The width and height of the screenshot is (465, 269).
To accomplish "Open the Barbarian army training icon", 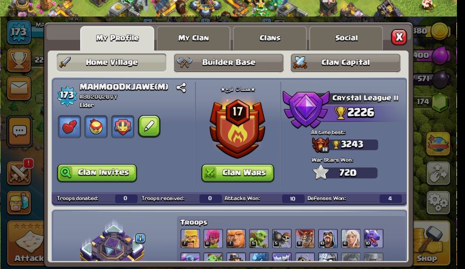I will coord(19,202).
